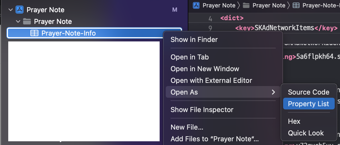Choose Show File Inspector
Image resolution: width=340 pixels, height=145 pixels.
coord(202,110)
